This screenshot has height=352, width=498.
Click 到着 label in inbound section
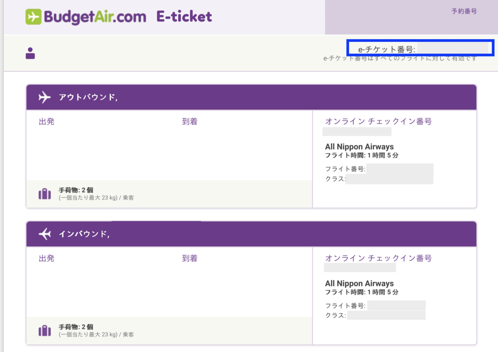(x=190, y=258)
